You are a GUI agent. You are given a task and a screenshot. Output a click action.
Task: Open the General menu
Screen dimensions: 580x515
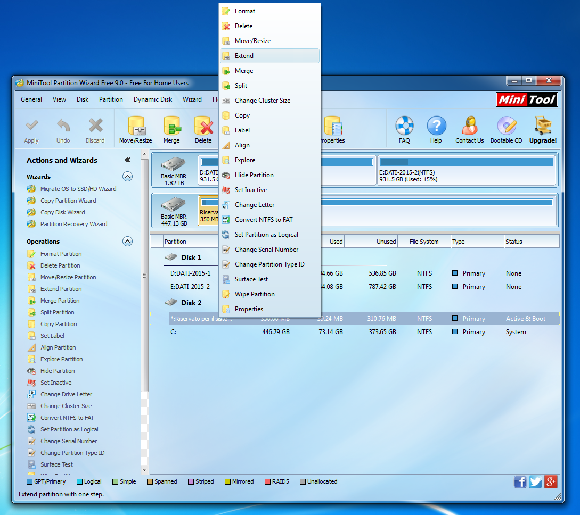[x=31, y=99]
